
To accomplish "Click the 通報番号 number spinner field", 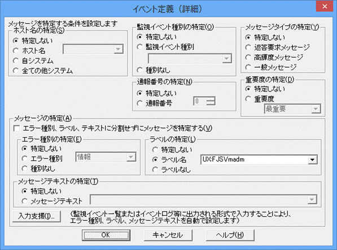I will [204, 101].
